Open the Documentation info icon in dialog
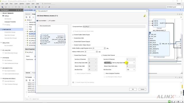 coord(37,21)
